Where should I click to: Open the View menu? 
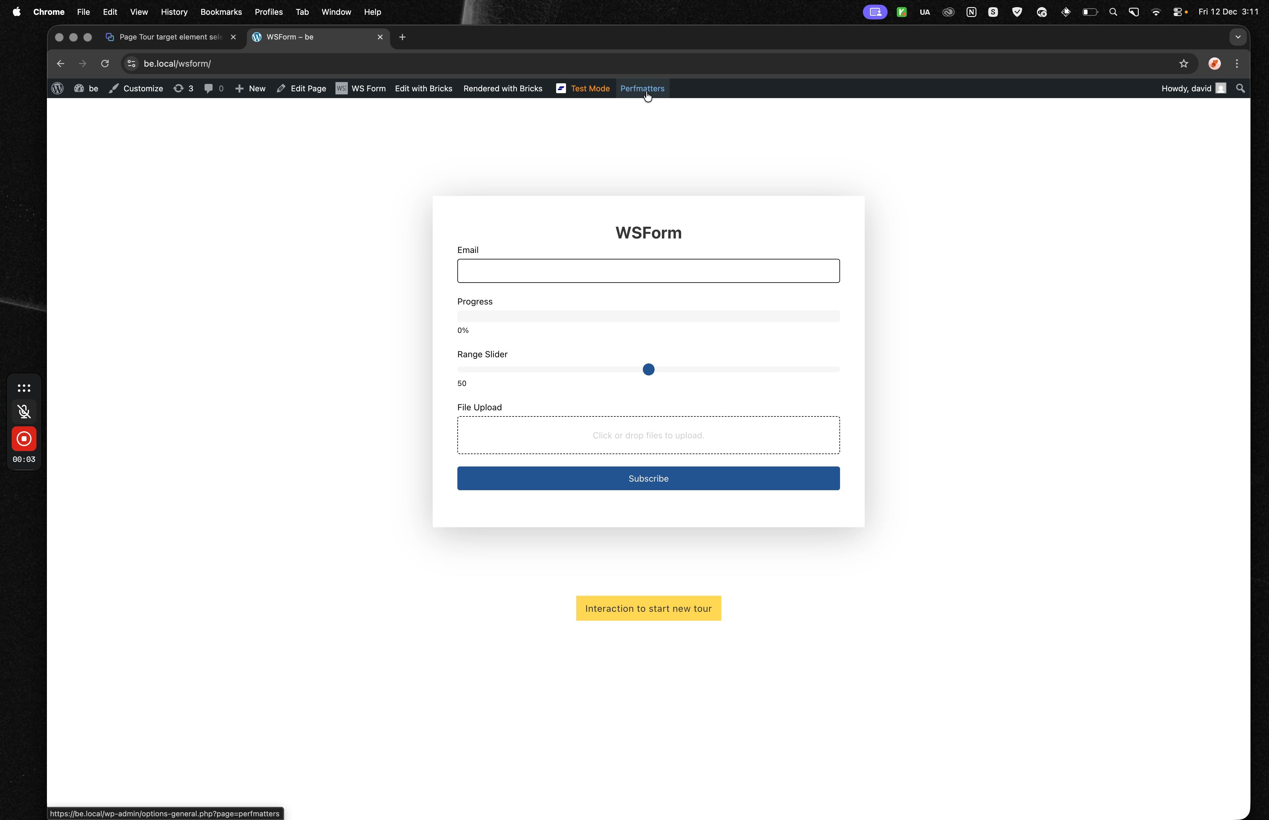139,12
